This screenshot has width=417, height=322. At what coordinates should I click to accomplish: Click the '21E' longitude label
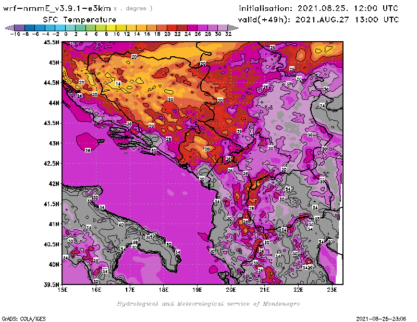[265, 290]
